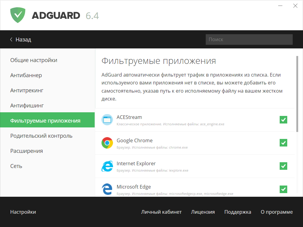The width and height of the screenshot is (303, 227).
Task: Click the applications list vertical scrollbar
Action: tap(297, 94)
